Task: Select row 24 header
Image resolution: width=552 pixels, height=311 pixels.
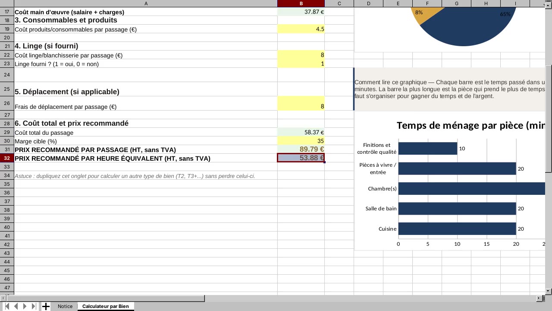Action: click(x=7, y=75)
